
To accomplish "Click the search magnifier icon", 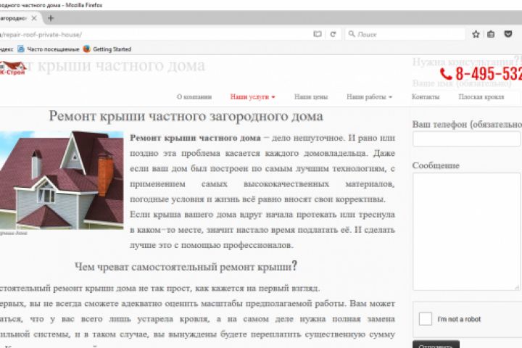I will pos(352,34).
